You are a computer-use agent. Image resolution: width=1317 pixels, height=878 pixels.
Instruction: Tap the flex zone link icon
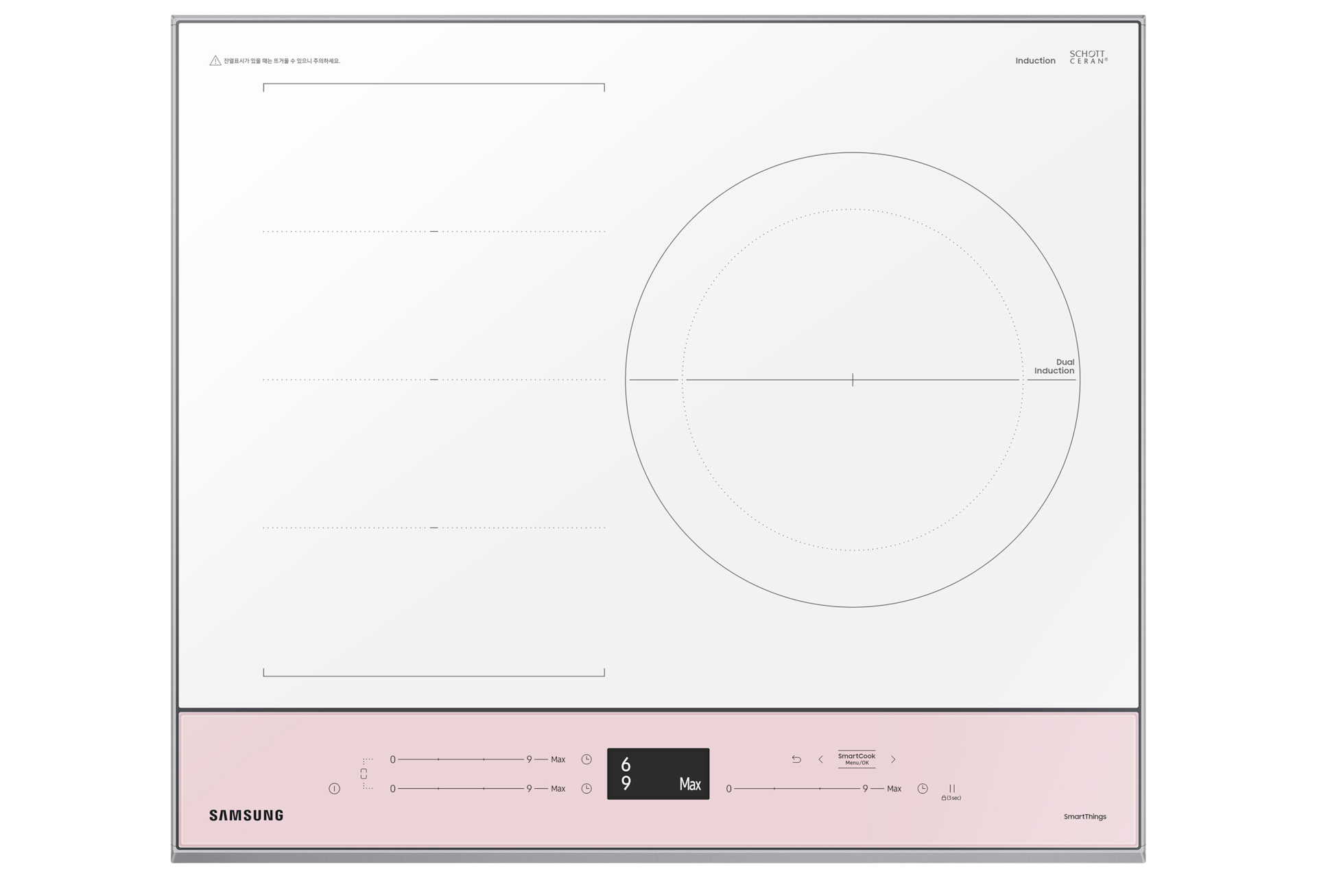[x=364, y=774]
